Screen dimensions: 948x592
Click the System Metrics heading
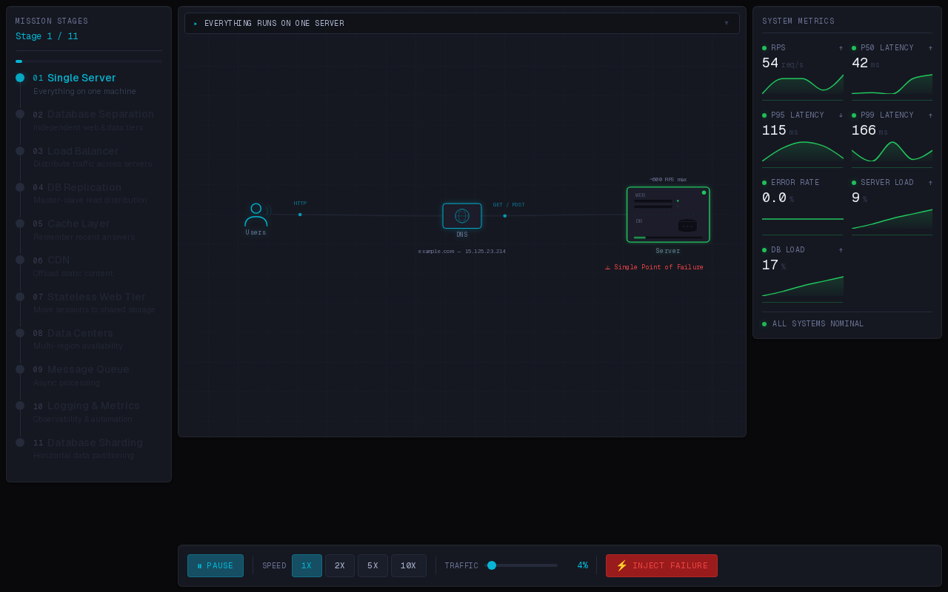pos(798,21)
